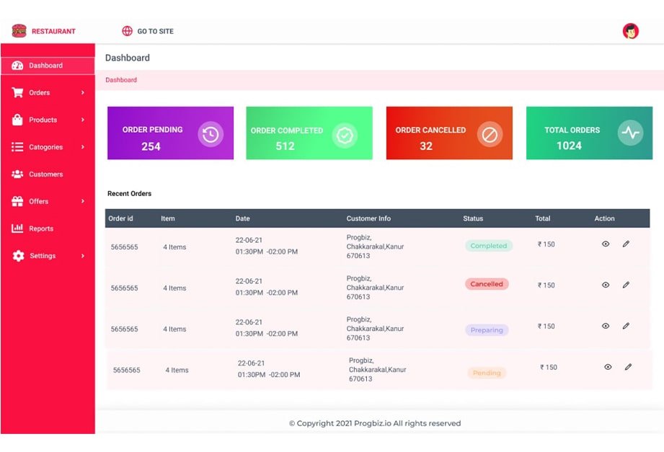This screenshot has height=452, width=664.
Task: Click the burger restaurant logo icon
Action: (19, 31)
